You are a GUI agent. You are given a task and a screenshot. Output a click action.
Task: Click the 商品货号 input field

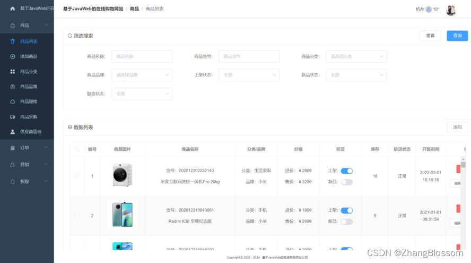[x=249, y=56]
